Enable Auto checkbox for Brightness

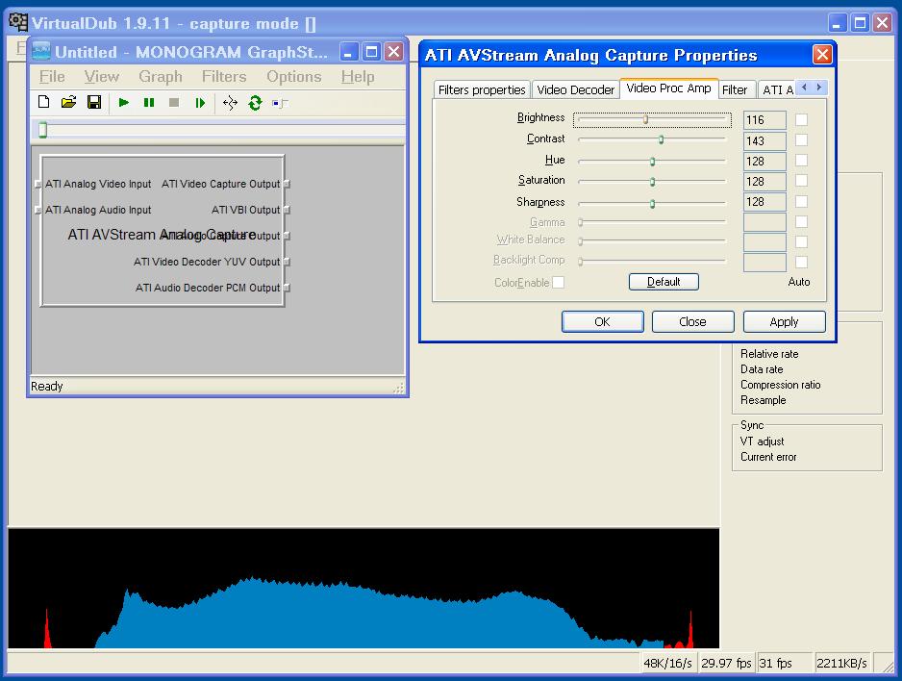801,119
